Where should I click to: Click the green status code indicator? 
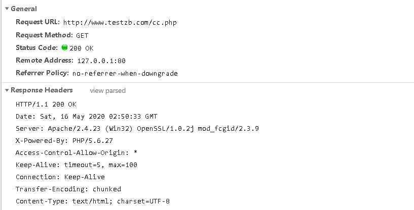click(64, 47)
